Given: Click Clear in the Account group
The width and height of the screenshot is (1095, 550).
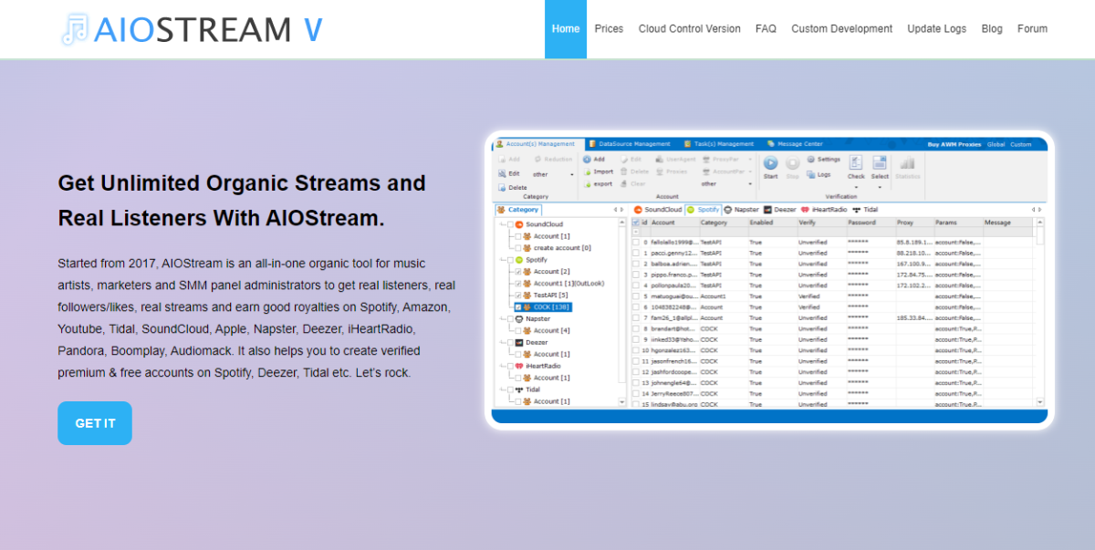Looking at the screenshot, I should [x=632, y=183].
